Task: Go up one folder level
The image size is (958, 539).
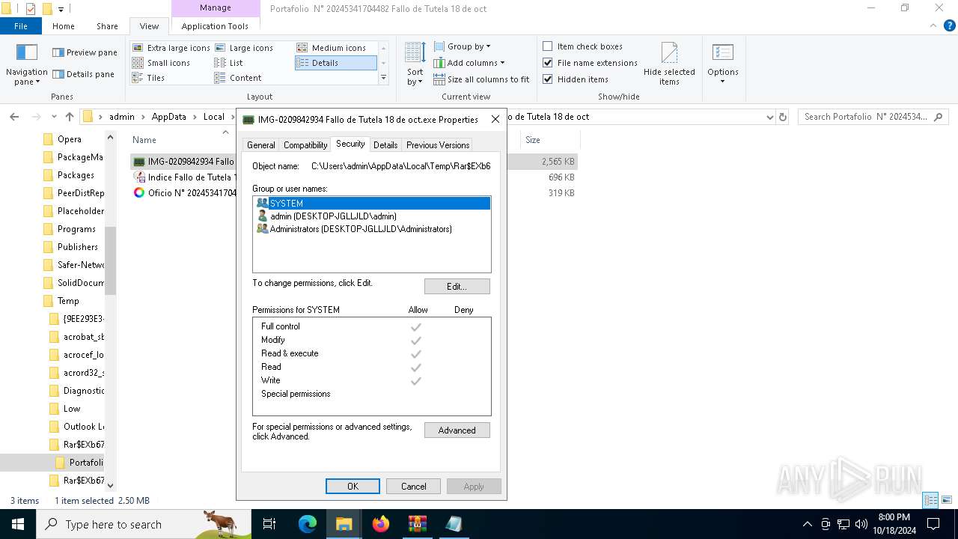Action: [70, 117]
